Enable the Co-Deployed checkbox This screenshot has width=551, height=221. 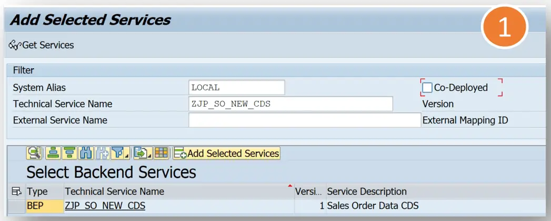coord(427,88)
